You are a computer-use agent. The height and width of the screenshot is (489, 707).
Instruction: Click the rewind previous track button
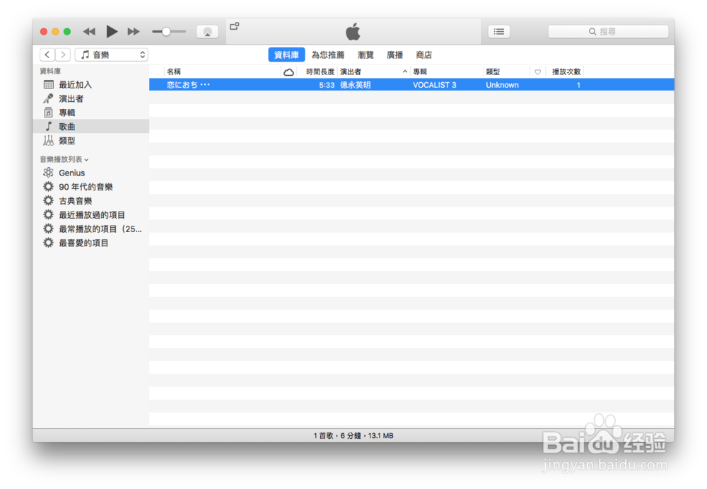pyautogui.click(x=89, y=32)
